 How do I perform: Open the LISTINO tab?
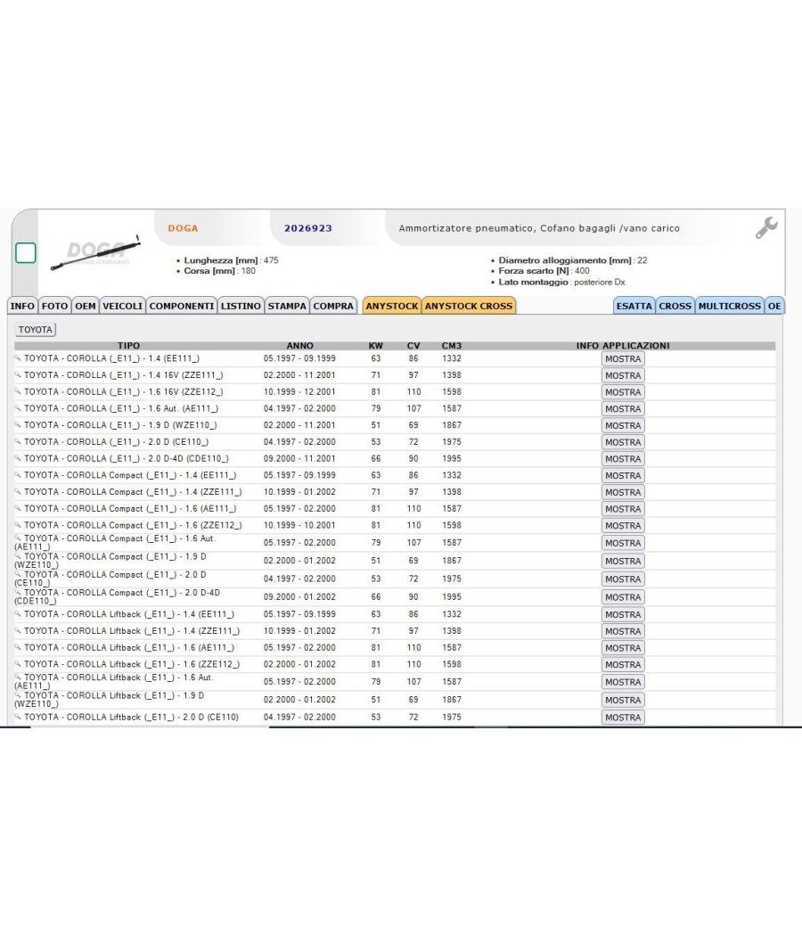(x=241, y=306)
